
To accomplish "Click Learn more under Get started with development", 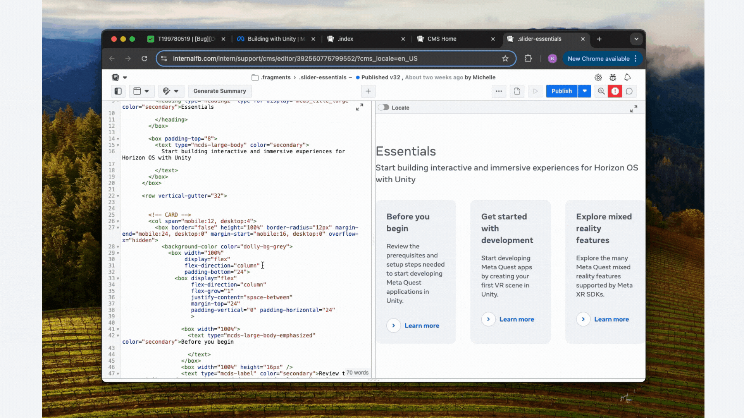I will click(x=517, y=319).
